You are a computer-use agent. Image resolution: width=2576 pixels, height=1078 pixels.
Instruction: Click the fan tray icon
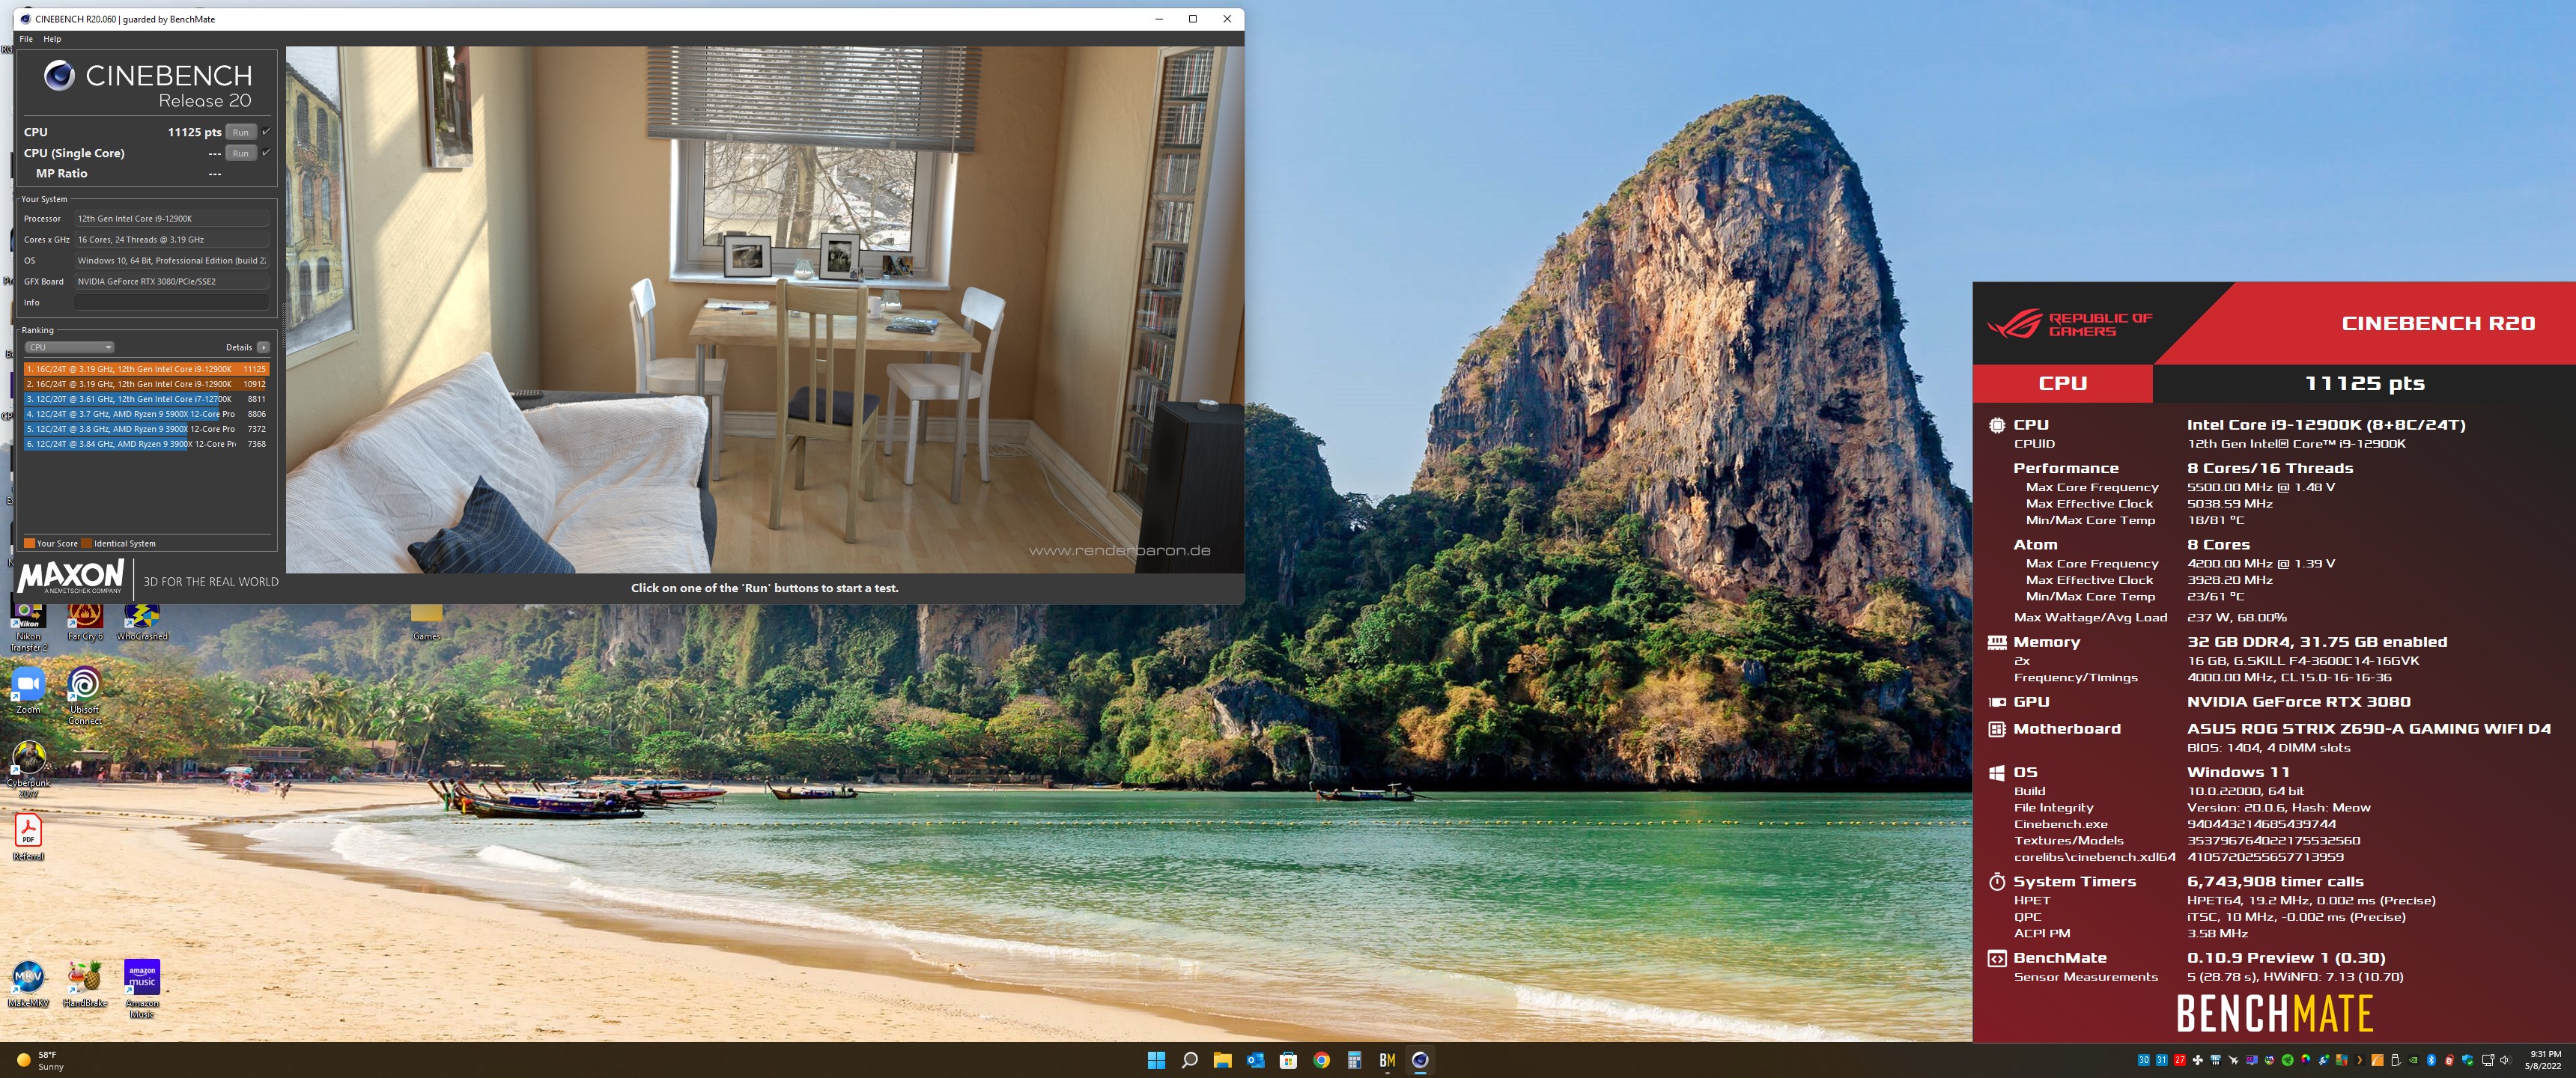coord(2198,1060)
